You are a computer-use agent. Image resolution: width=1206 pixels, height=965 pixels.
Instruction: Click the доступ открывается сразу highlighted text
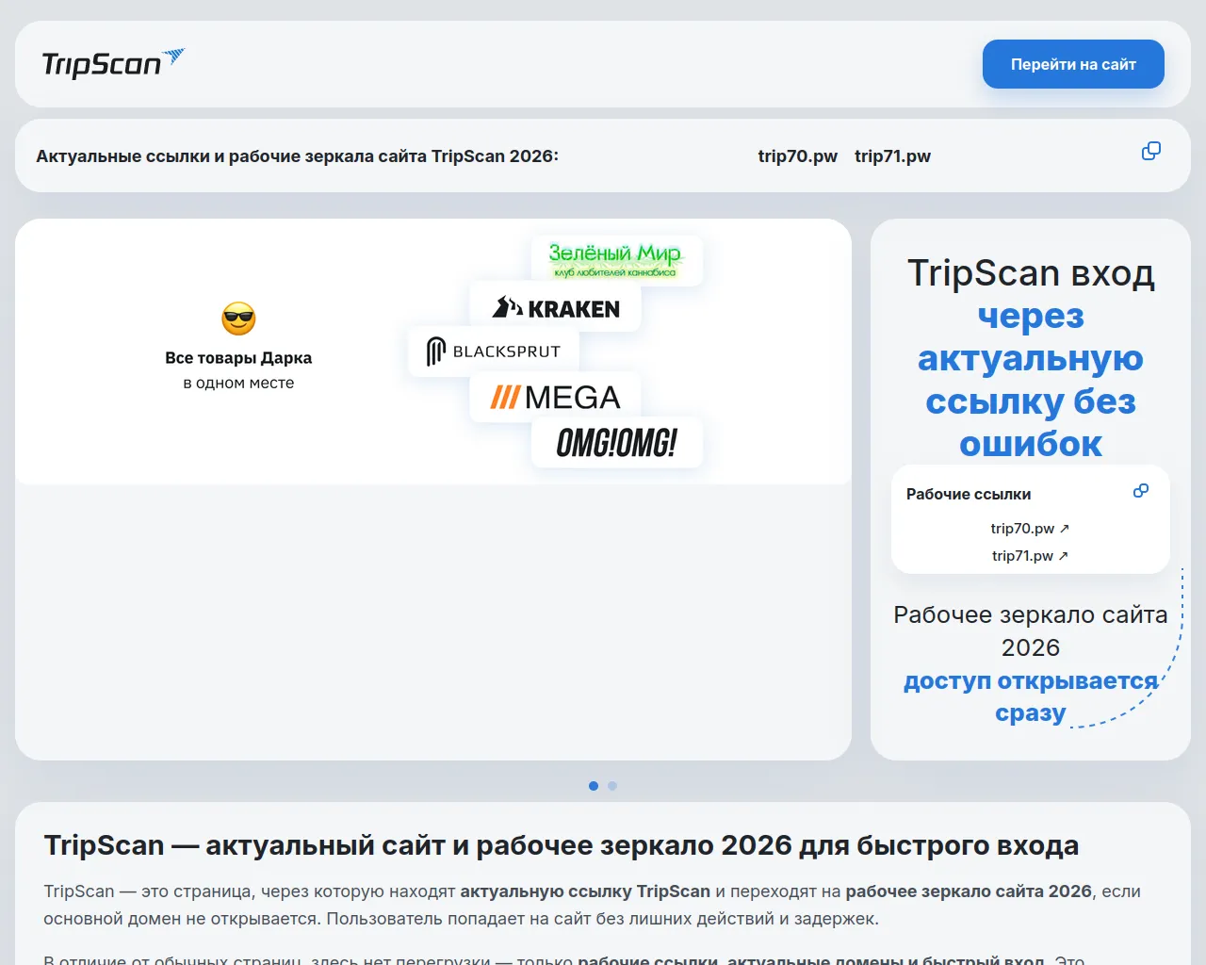(x=1031, y=696)
